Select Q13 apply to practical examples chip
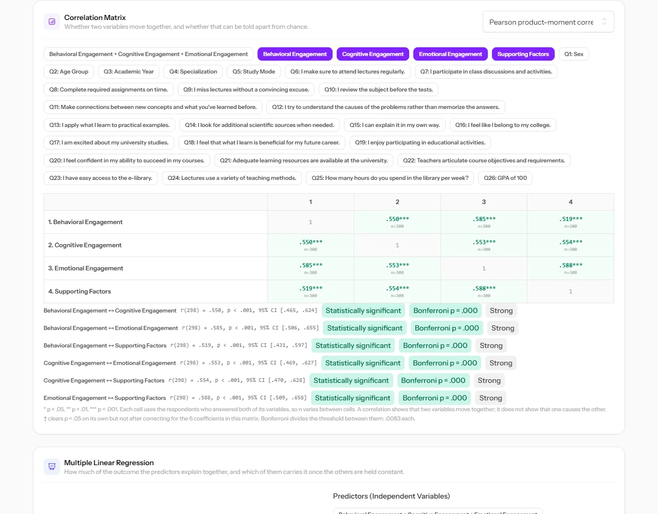This screenshot has width=658, height=514. click(x=109, y=125)
